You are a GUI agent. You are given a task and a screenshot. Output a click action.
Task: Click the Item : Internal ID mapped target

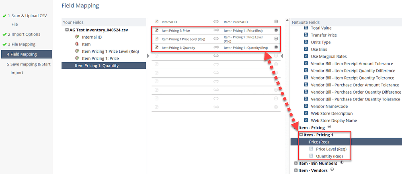[x=236, y=22]
